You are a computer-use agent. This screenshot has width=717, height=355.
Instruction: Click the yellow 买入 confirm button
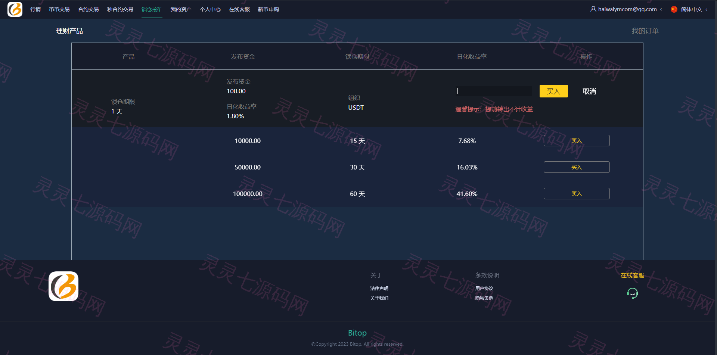point(553,91)
